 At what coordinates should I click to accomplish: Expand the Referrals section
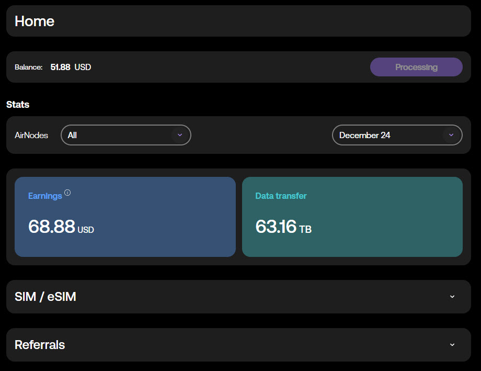point(238,345)
